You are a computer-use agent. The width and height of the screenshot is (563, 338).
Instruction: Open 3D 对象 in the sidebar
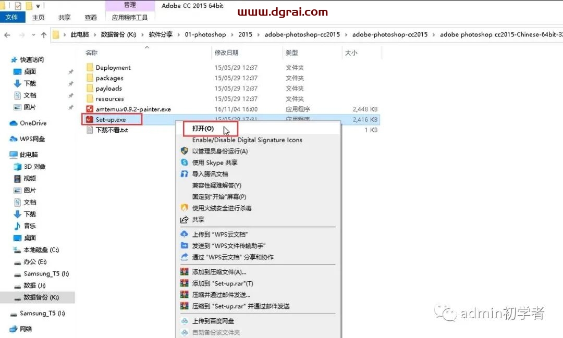coord(34,167)
